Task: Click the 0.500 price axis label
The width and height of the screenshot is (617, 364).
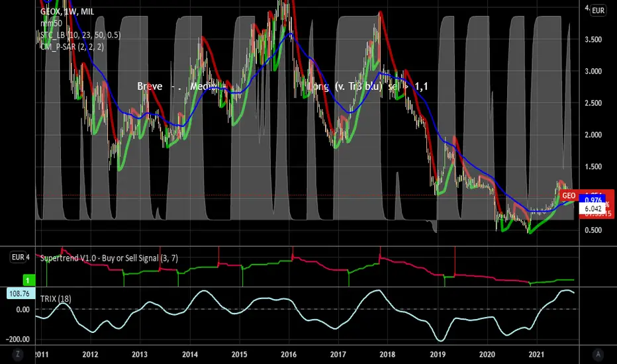Action: click(x=593, y=230)
